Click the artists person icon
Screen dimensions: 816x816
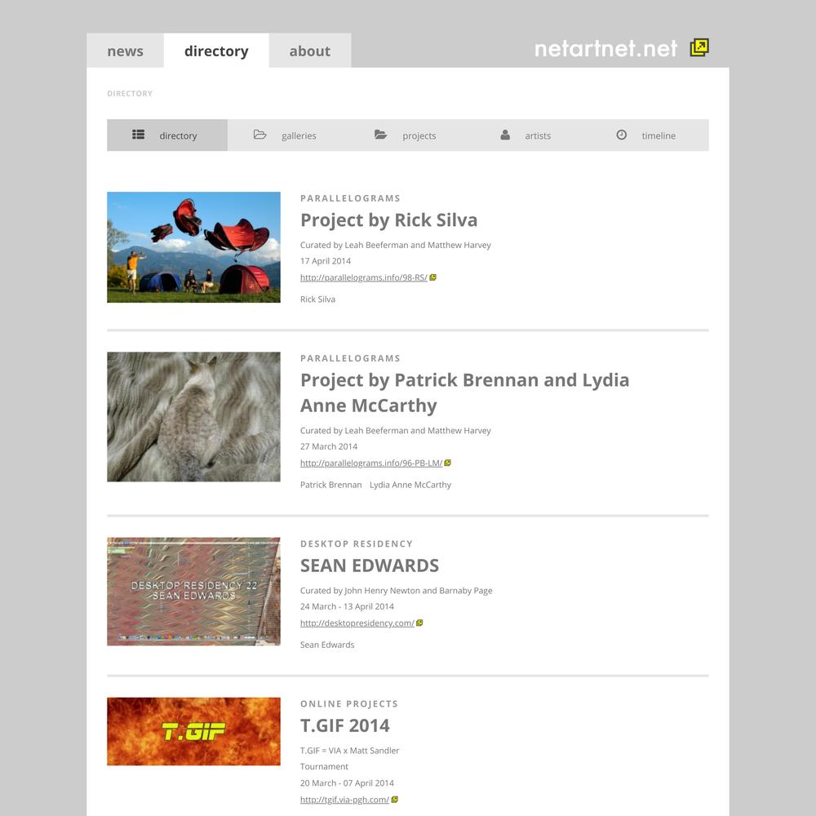point(505,135)
